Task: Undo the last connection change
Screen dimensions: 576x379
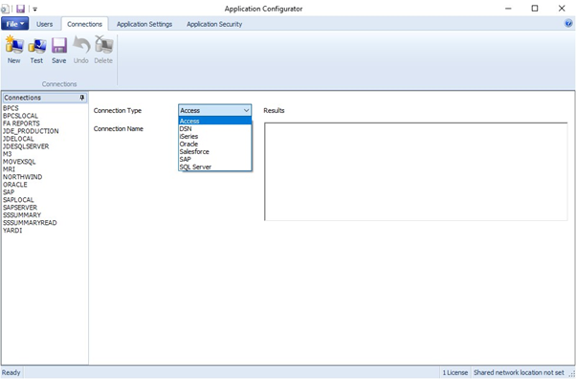Action: click(x=80, y=50)
